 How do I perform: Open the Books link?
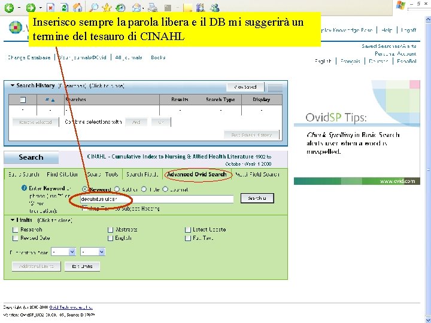click(x=158, y=57)
